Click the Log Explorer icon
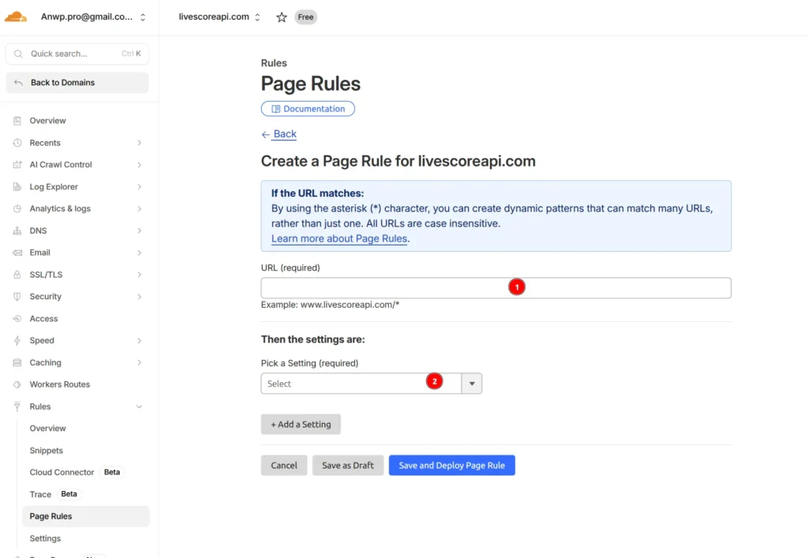 coord(17,186)
